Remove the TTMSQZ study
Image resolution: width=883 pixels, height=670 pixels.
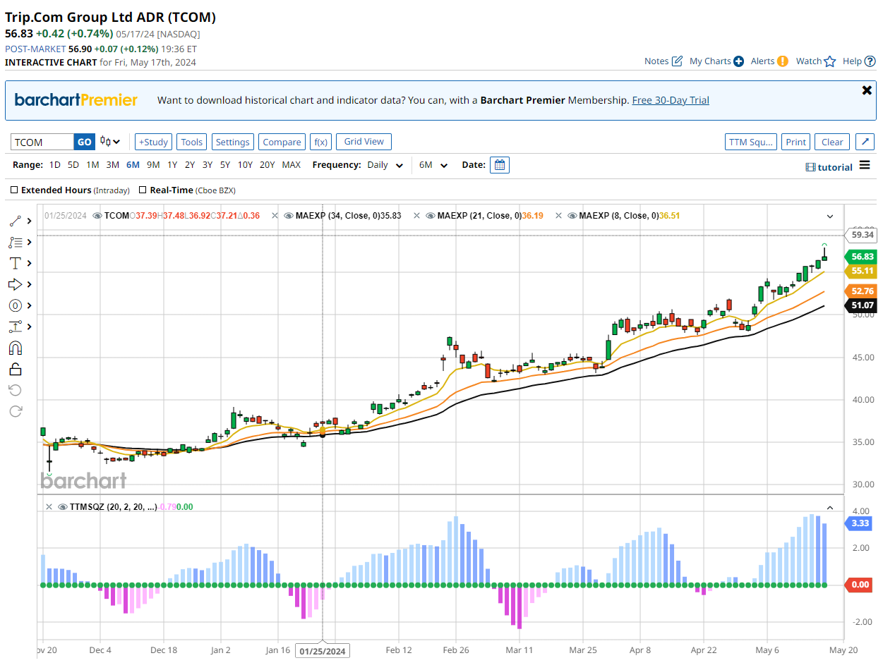(49, 507)
